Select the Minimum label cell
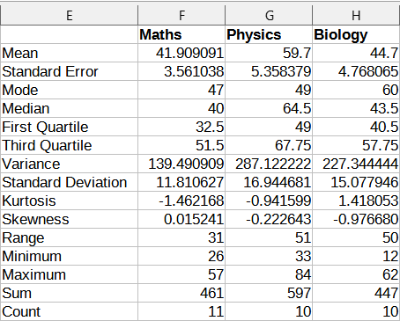400x321 pixels. (69, 256)
